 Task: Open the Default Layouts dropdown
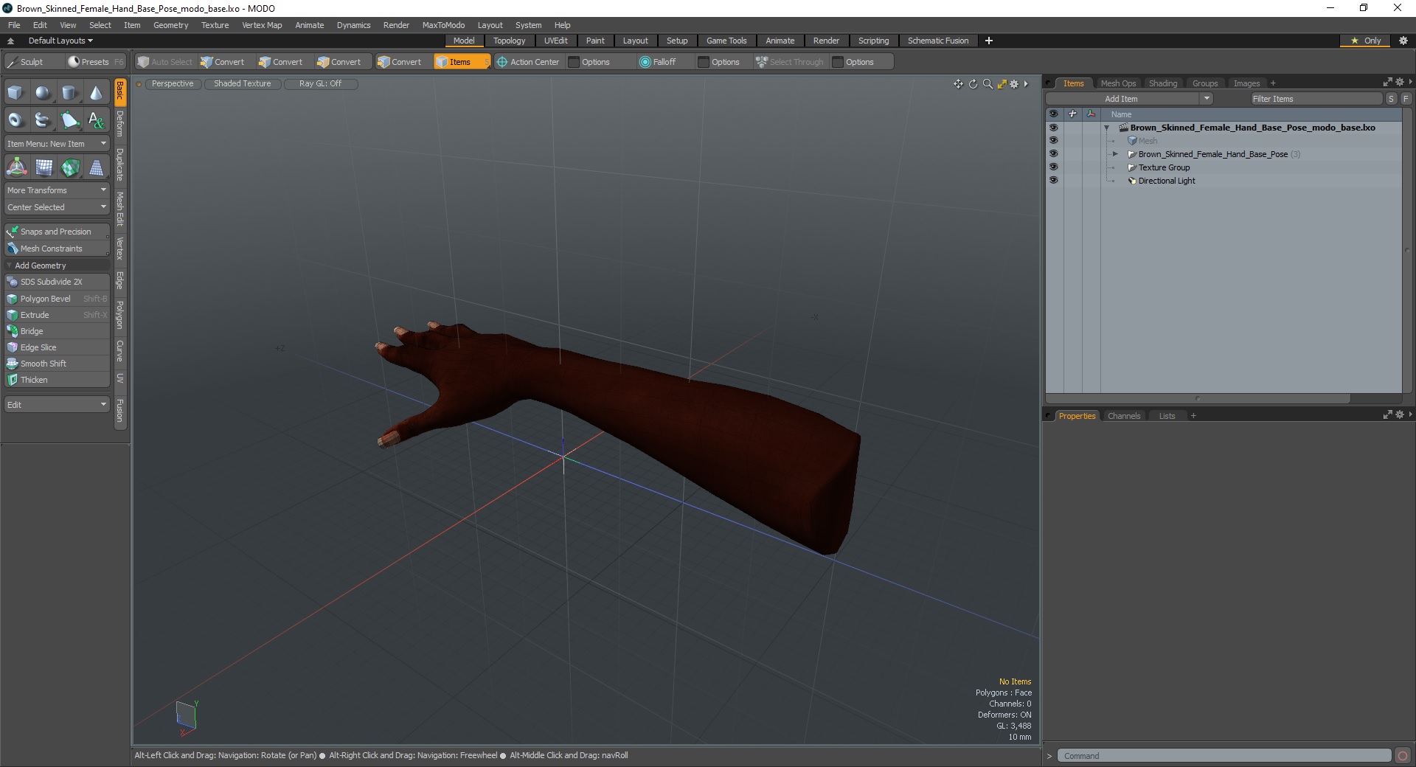tap(60, 41)
